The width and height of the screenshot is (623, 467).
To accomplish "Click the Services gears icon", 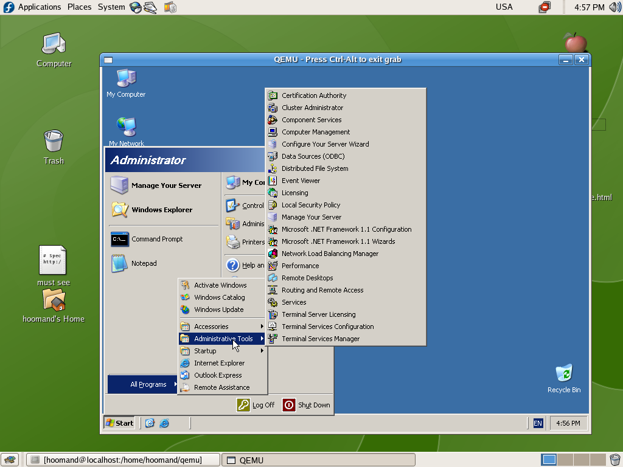I will [x=273, y=302].
